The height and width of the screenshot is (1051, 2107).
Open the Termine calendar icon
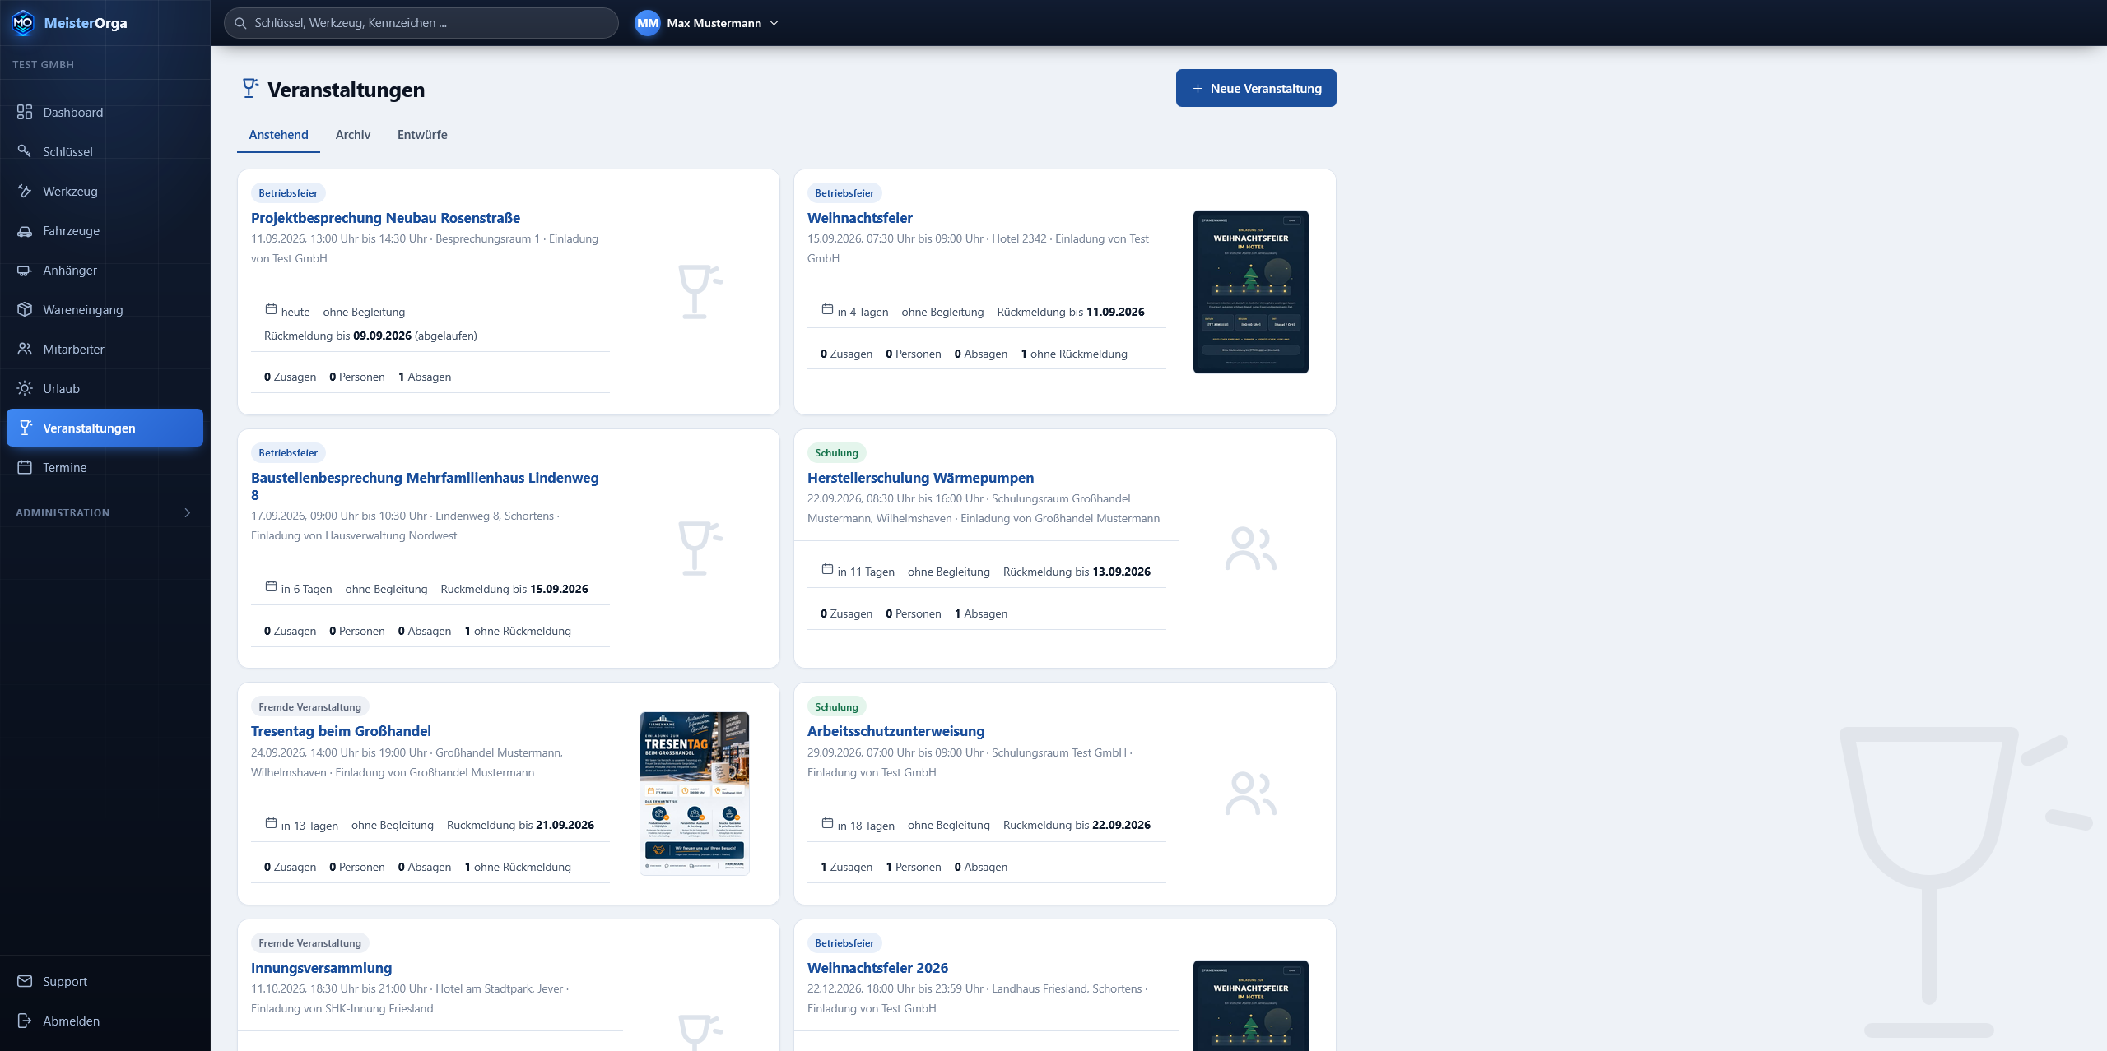pos(25,467)
